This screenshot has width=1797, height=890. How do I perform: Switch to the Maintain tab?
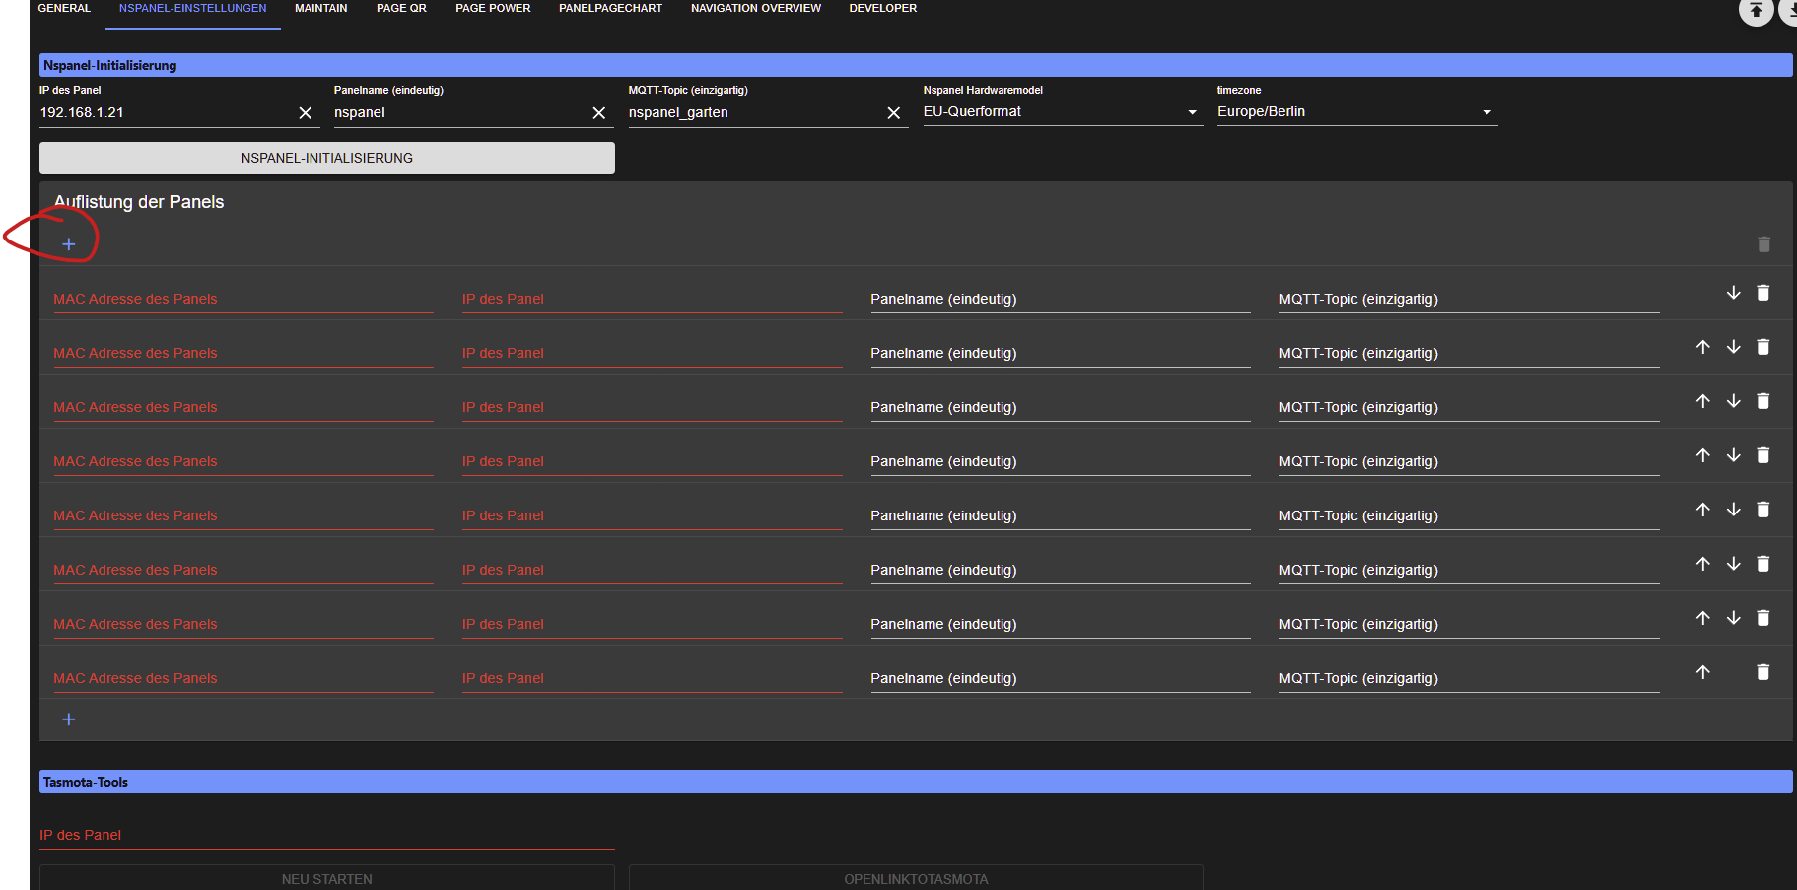point(321,8)
